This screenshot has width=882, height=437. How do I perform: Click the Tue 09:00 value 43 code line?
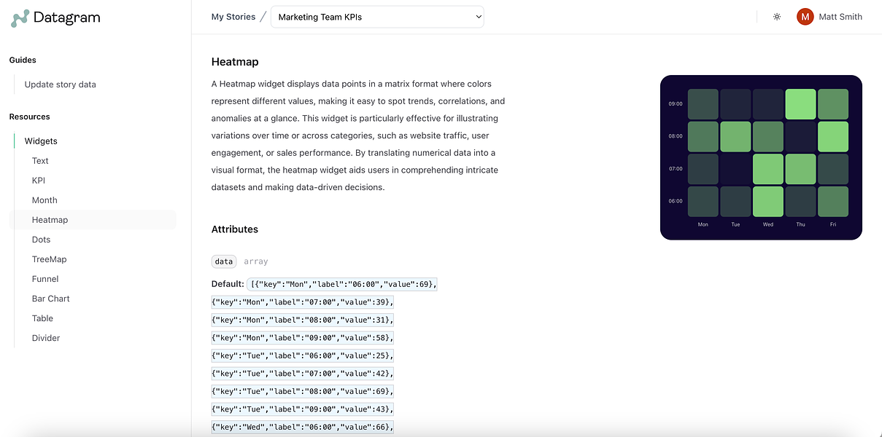pos(303,409)
